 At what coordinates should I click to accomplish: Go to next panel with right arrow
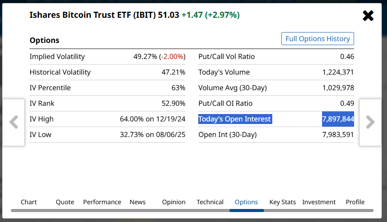coord(370,122)
